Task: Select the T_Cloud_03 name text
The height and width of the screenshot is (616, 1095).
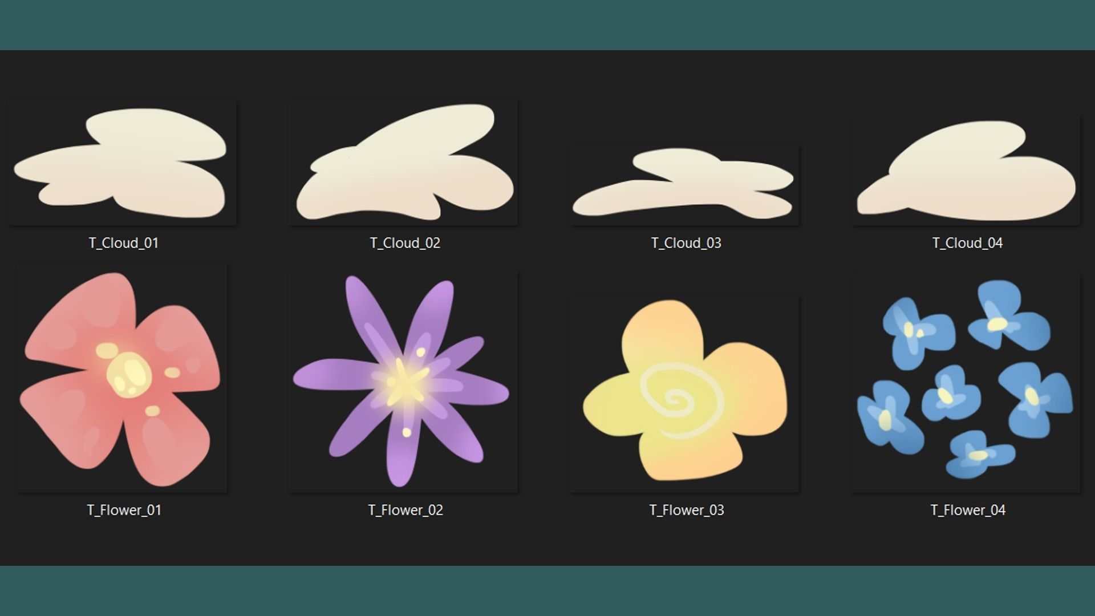Action: [x=686, y=243]
